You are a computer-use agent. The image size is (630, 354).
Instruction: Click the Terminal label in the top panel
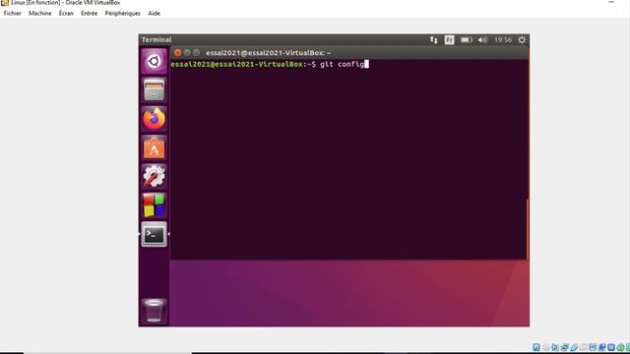[x=157, y=39]
